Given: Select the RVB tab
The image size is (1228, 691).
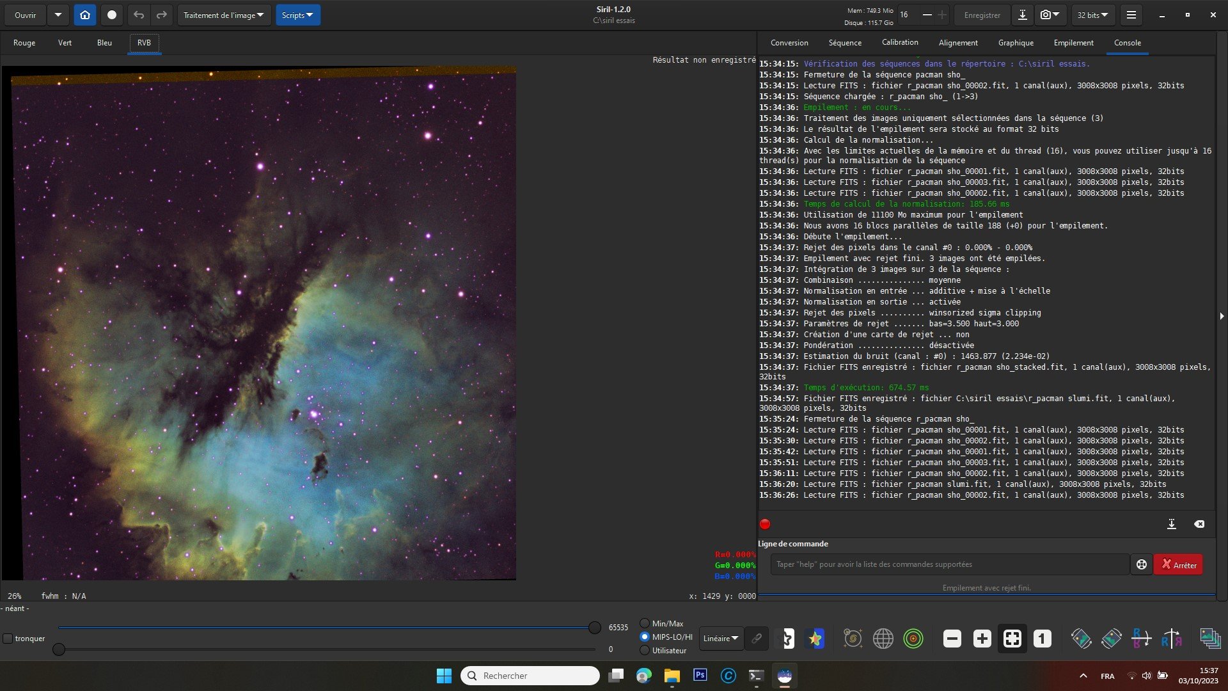Looking at the screenshot, I should tap(144, 43).
